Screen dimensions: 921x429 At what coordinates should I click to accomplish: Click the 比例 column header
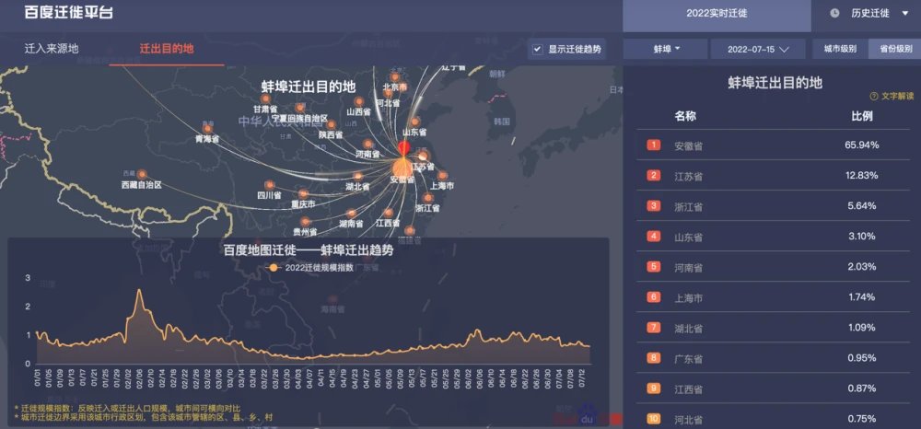click(x=862, y=116)
